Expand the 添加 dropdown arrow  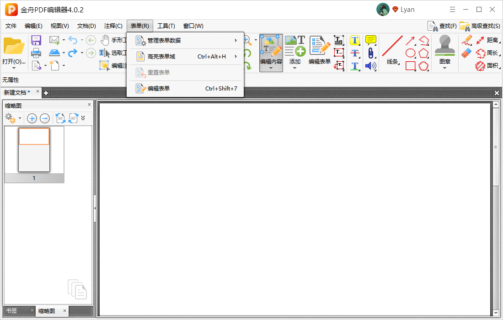[x=294, y=68]
